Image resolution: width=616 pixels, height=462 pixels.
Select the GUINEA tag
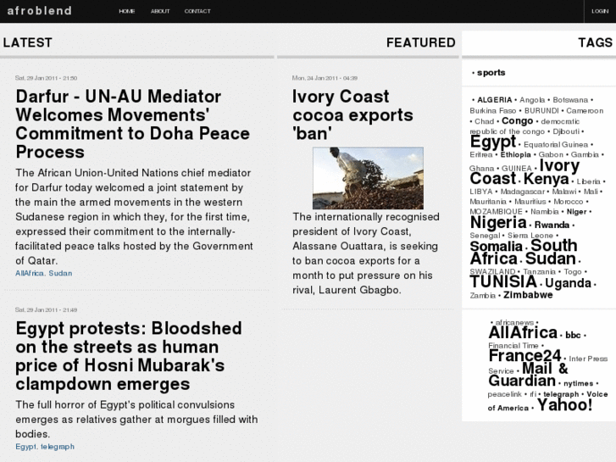(x=517, y=169)
